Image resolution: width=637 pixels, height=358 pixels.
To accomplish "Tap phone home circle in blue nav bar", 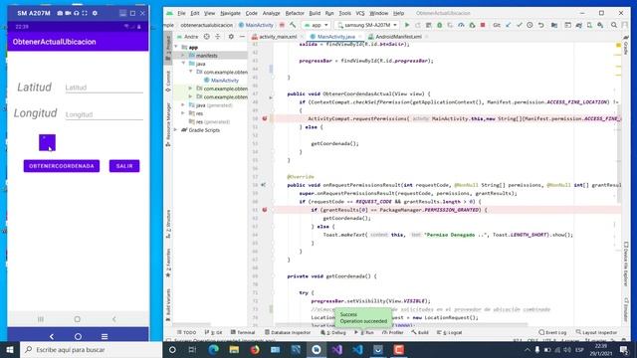I will (78, 336).
